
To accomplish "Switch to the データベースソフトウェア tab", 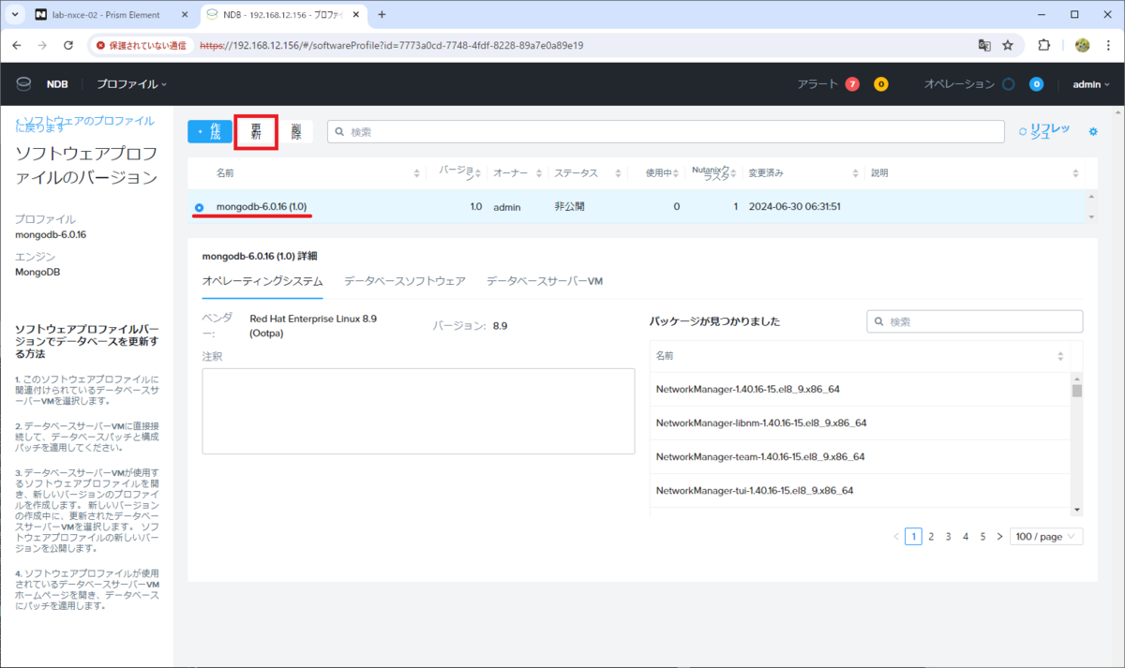I will coord(405,281).
